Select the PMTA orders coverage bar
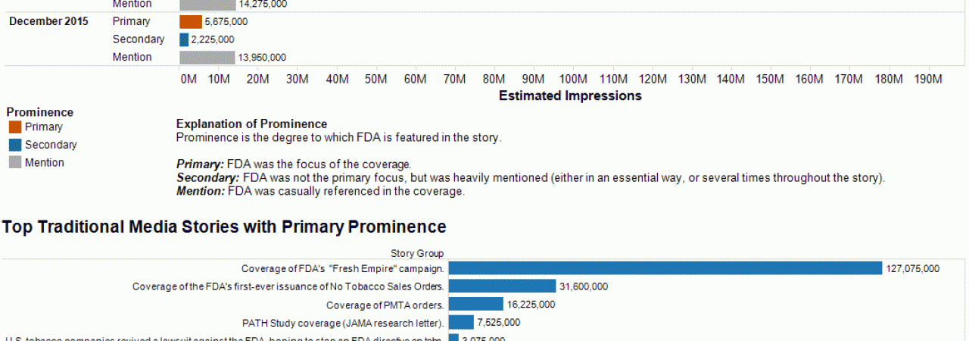The image size is (969, 341). (476, 305)
